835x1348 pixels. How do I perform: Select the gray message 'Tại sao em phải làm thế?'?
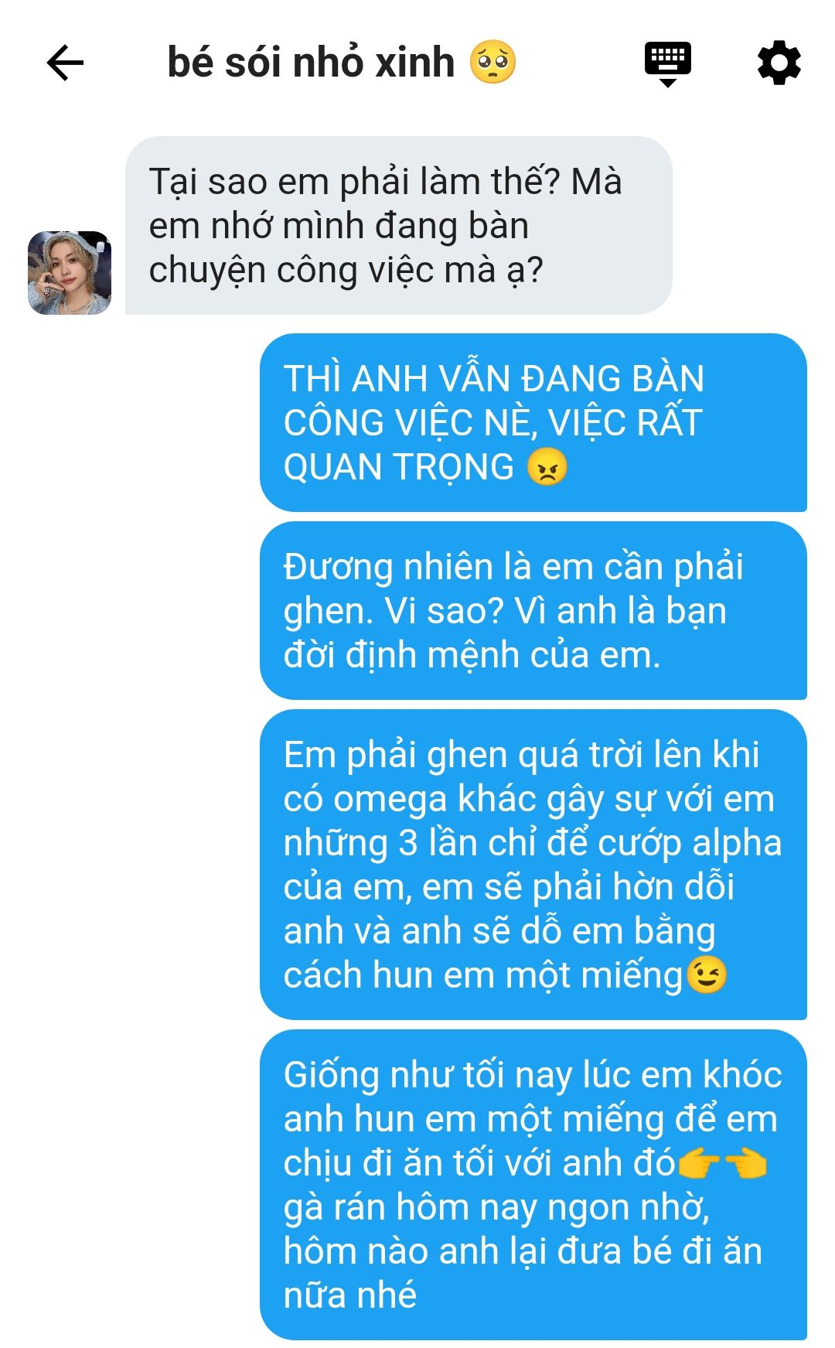click(x=399, y=226)
